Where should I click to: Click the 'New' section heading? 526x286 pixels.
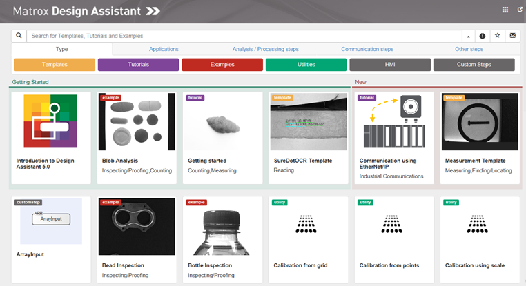pyautogui.click(x=360, y=82)
